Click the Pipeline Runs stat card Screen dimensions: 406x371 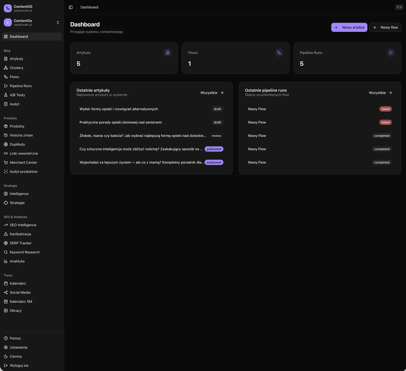coord(347,58)
